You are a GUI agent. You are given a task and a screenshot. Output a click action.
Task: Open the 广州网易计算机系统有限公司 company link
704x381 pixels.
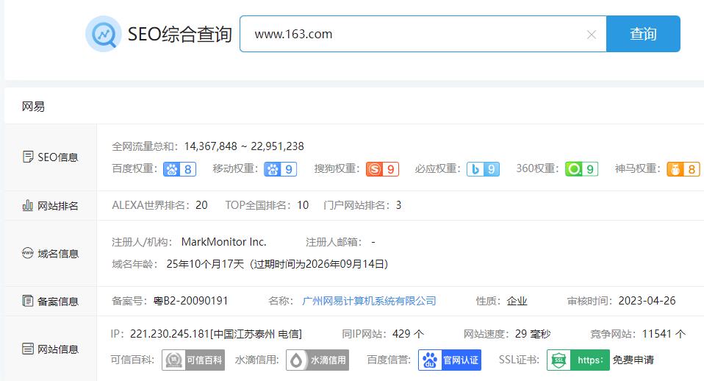369,301
